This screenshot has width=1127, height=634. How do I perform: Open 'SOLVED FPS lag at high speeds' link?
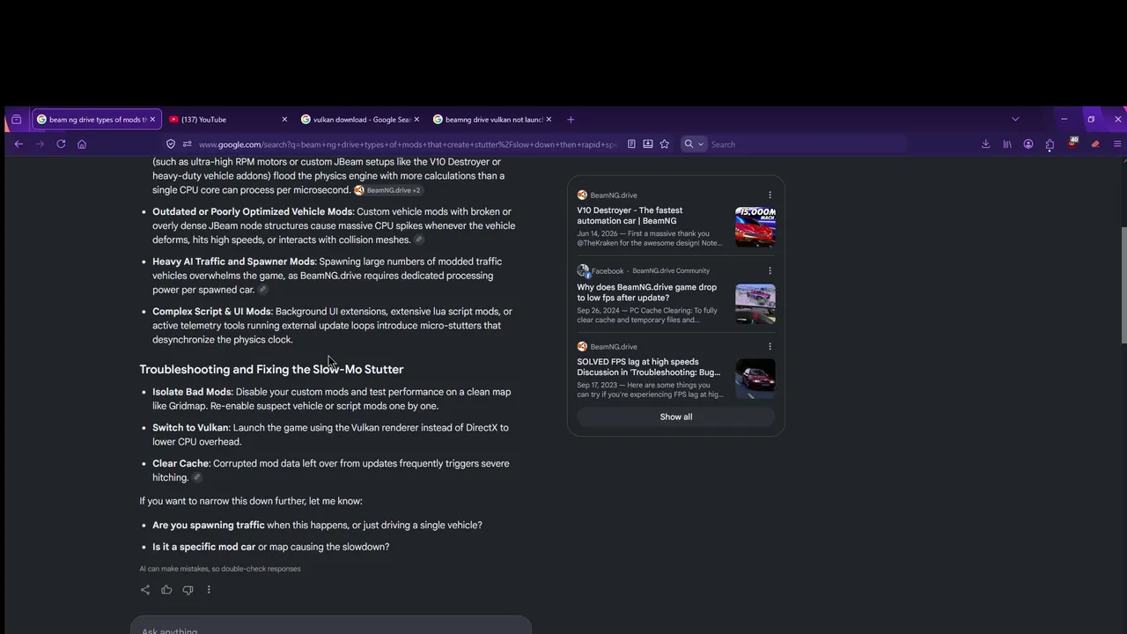point(649,367)
